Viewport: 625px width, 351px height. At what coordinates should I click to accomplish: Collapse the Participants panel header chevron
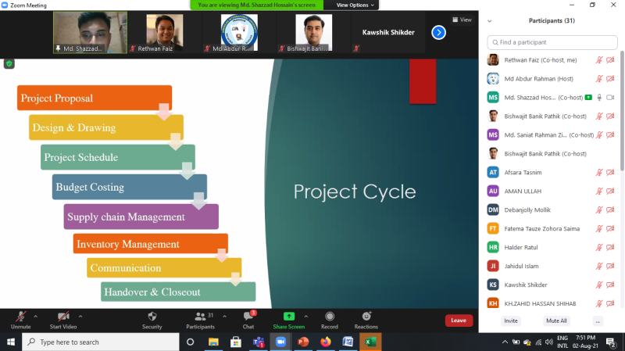(489, 21)
